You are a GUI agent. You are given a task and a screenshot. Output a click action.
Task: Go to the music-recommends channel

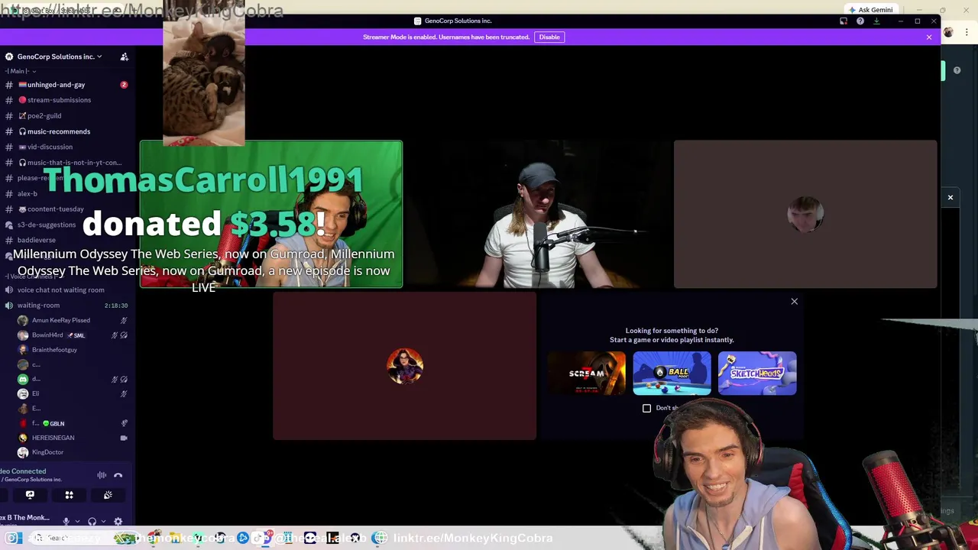tap(67, 131)
